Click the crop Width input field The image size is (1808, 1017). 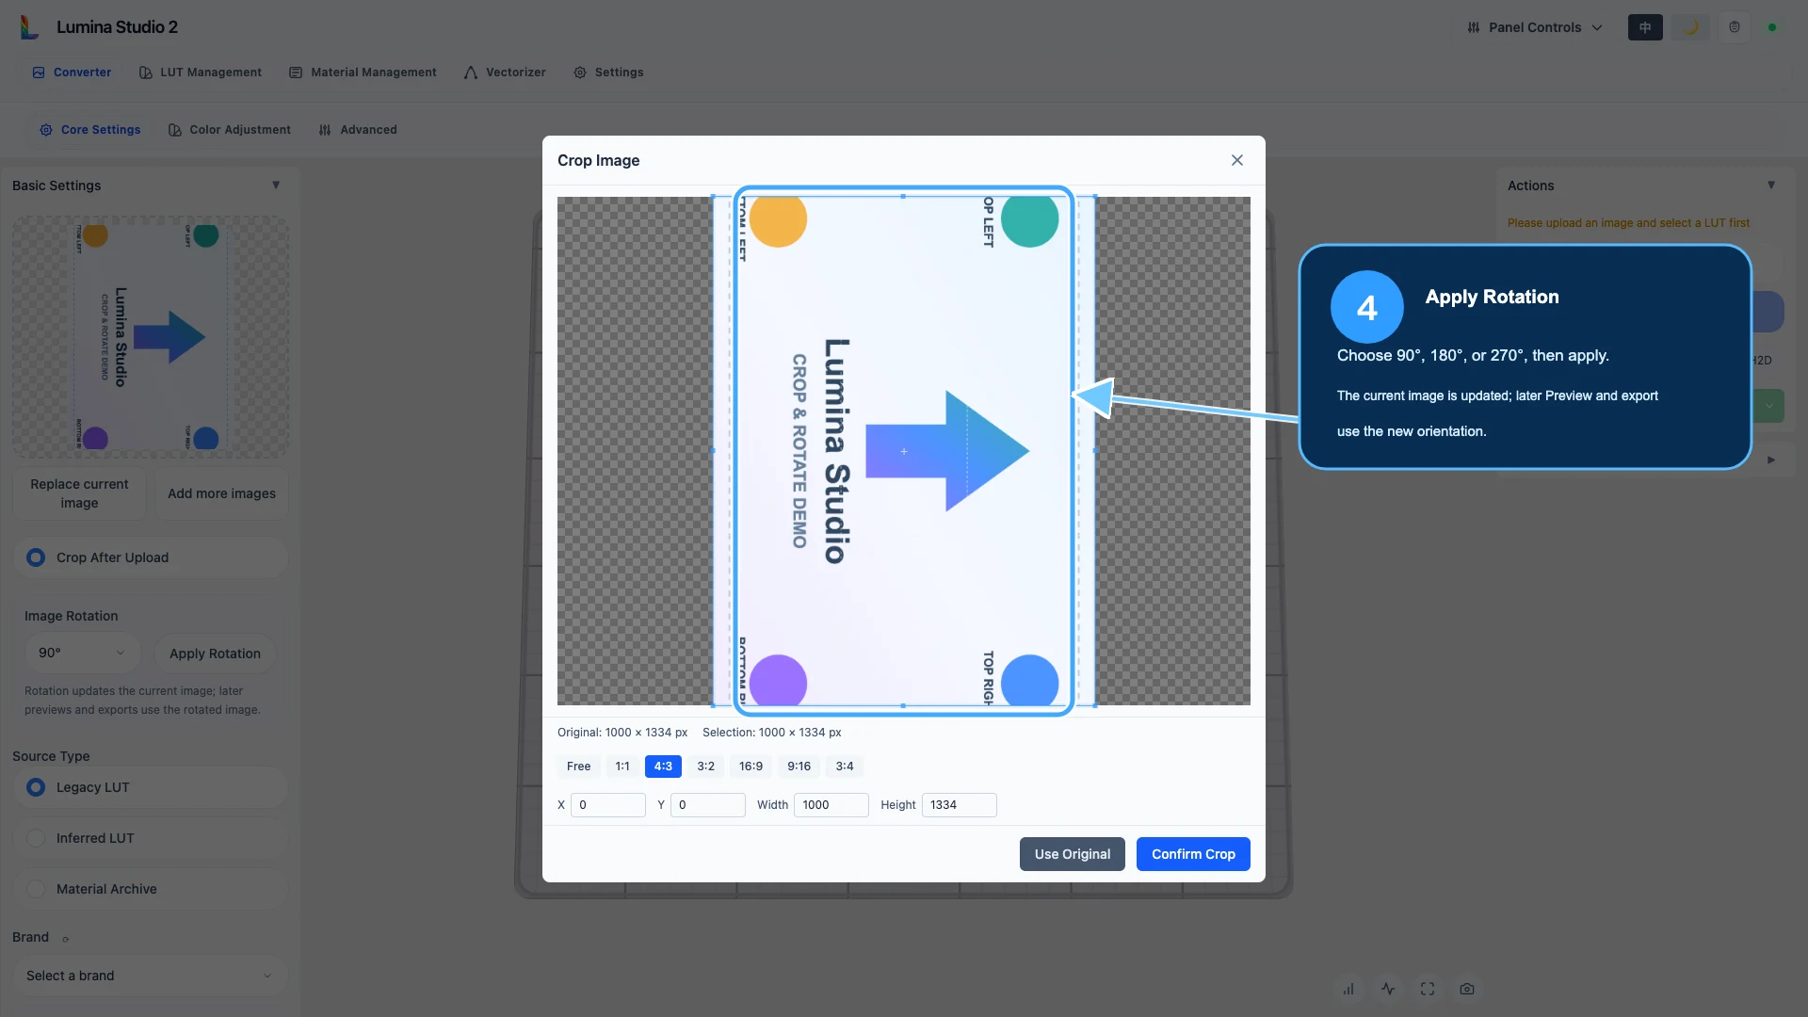pyautogui.click(x=831, y=805)
